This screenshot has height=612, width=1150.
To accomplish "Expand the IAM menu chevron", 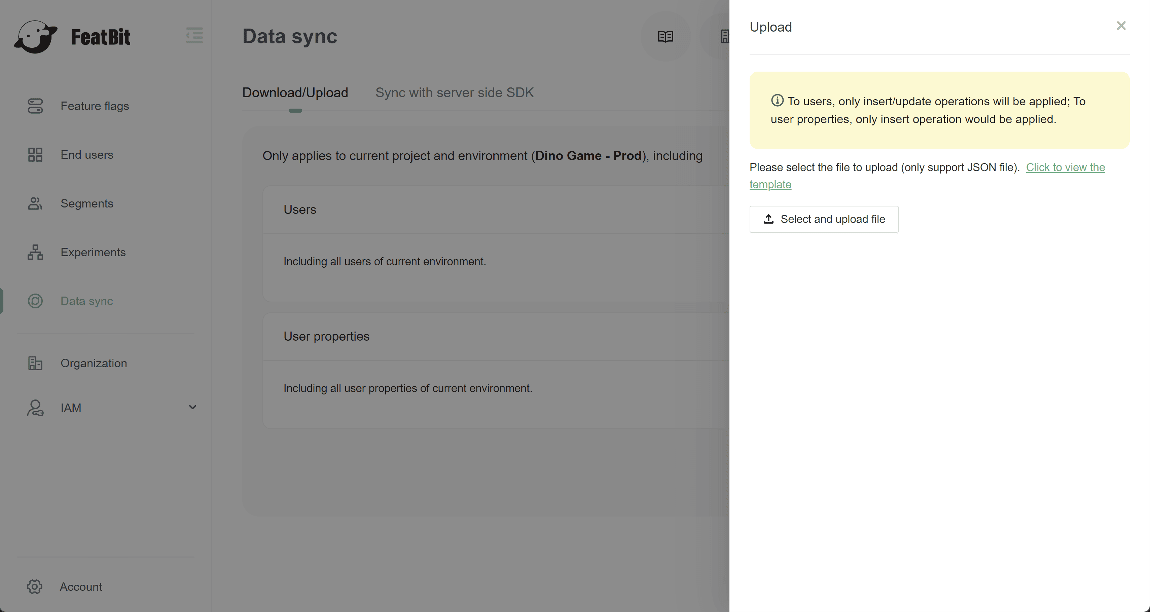I will click(x=192, y=407).
